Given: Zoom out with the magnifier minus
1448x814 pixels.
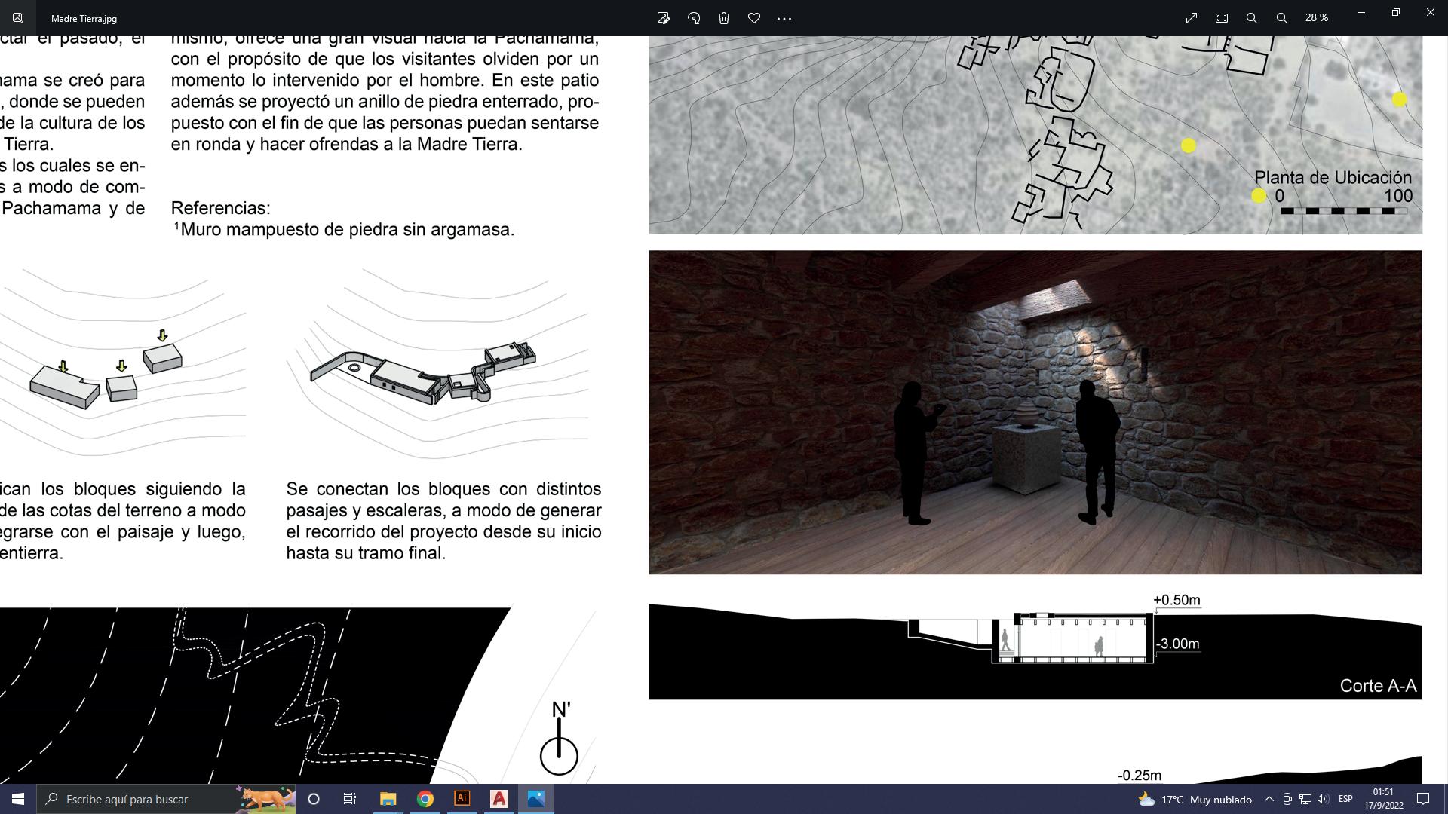Looking at the screenshot, I should coord(1252,18).
